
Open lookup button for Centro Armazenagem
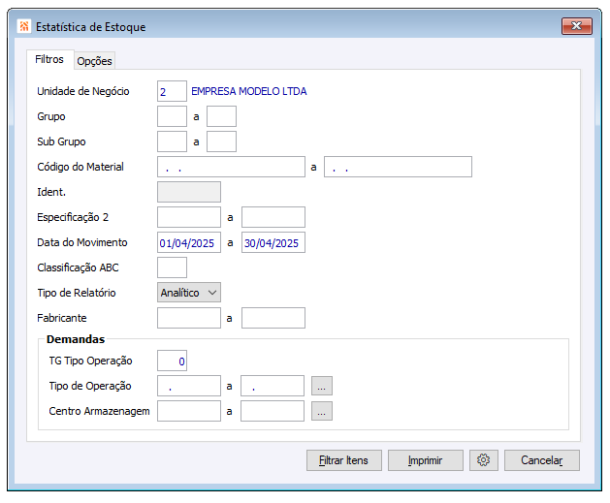tap(322, 411)
